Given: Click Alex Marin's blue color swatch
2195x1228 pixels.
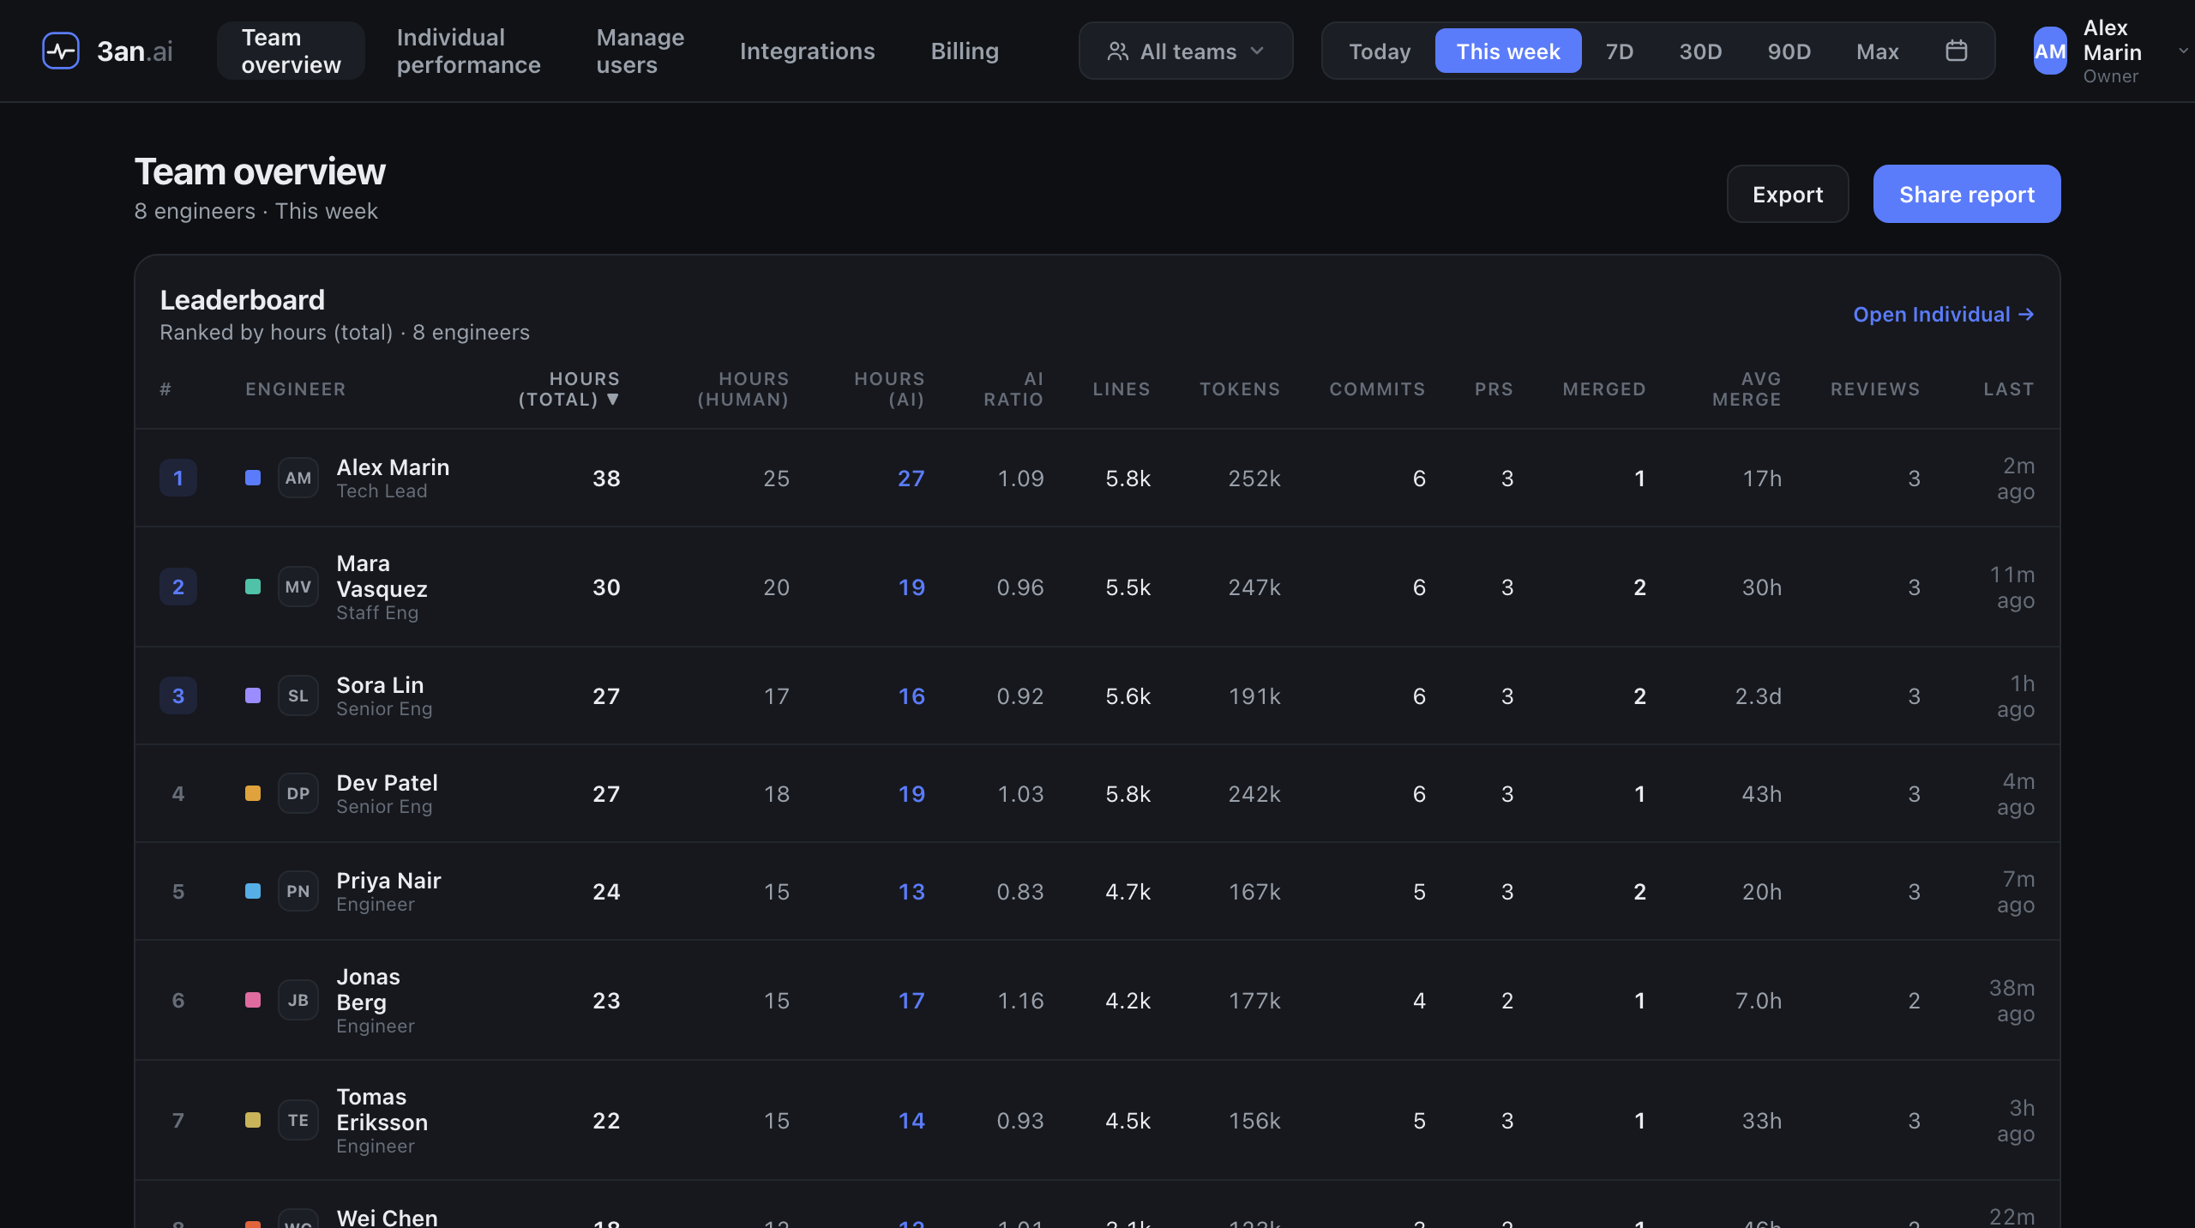Looking at the screenshot, I should [253, 478].
